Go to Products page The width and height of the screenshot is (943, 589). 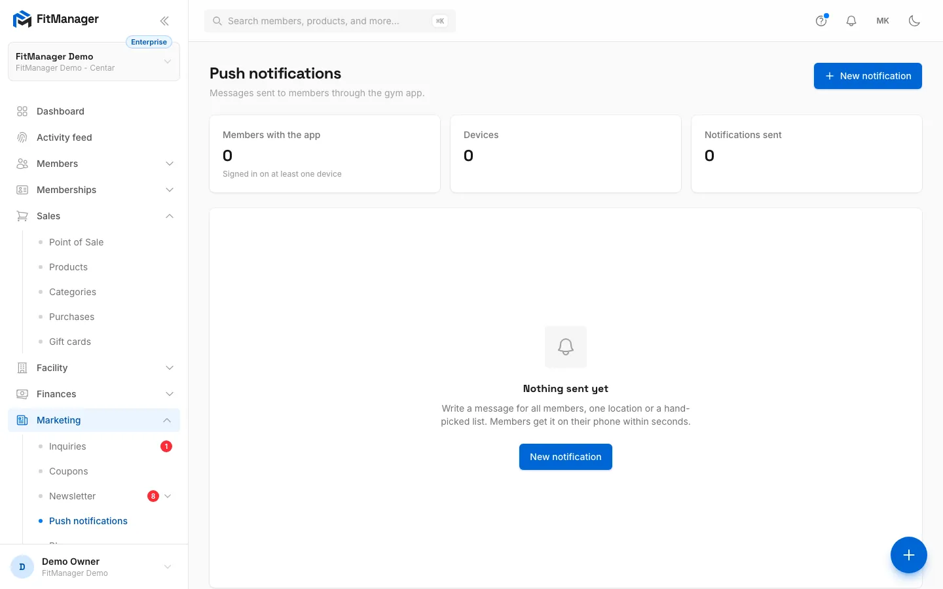tap(68, 267)
